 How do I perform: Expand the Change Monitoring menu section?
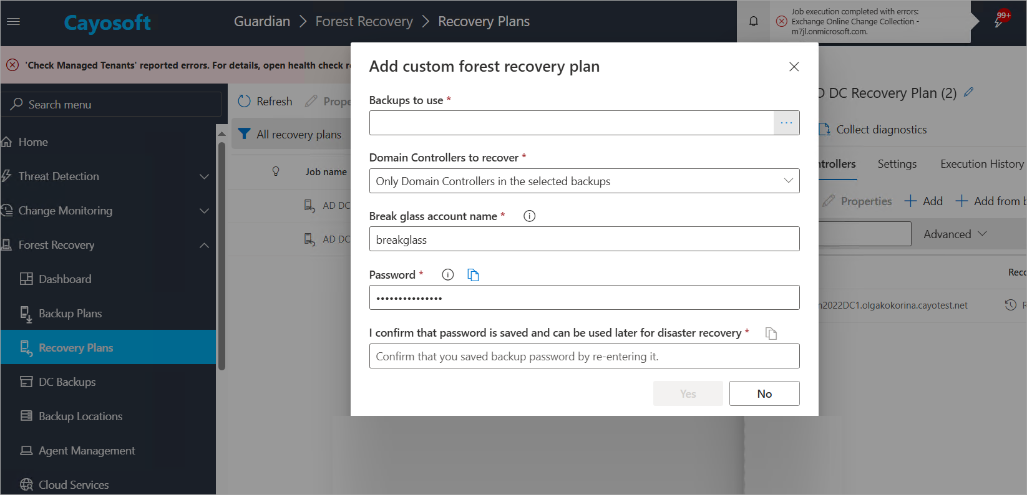click(204, 211)
